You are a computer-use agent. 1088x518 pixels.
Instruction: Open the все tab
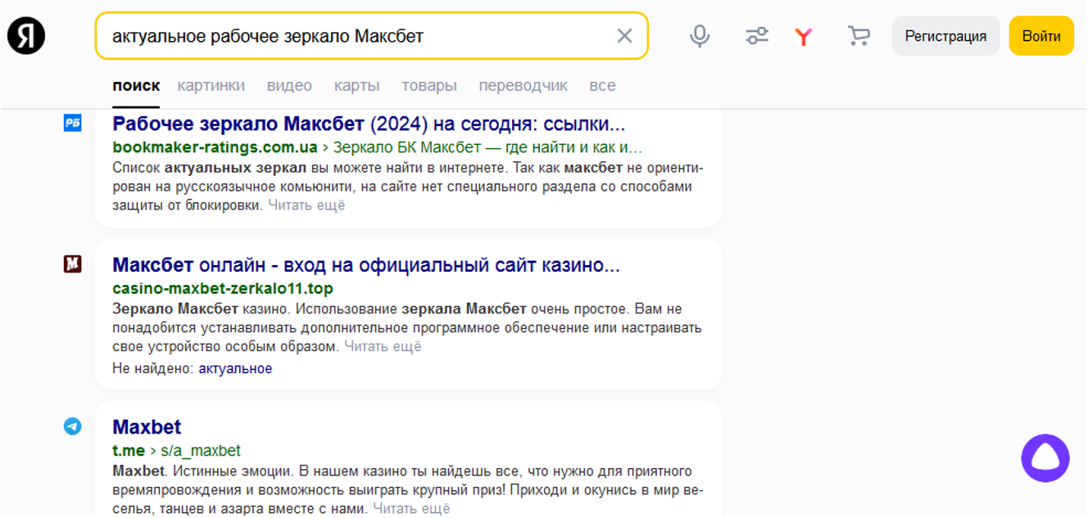pos(602,86)
